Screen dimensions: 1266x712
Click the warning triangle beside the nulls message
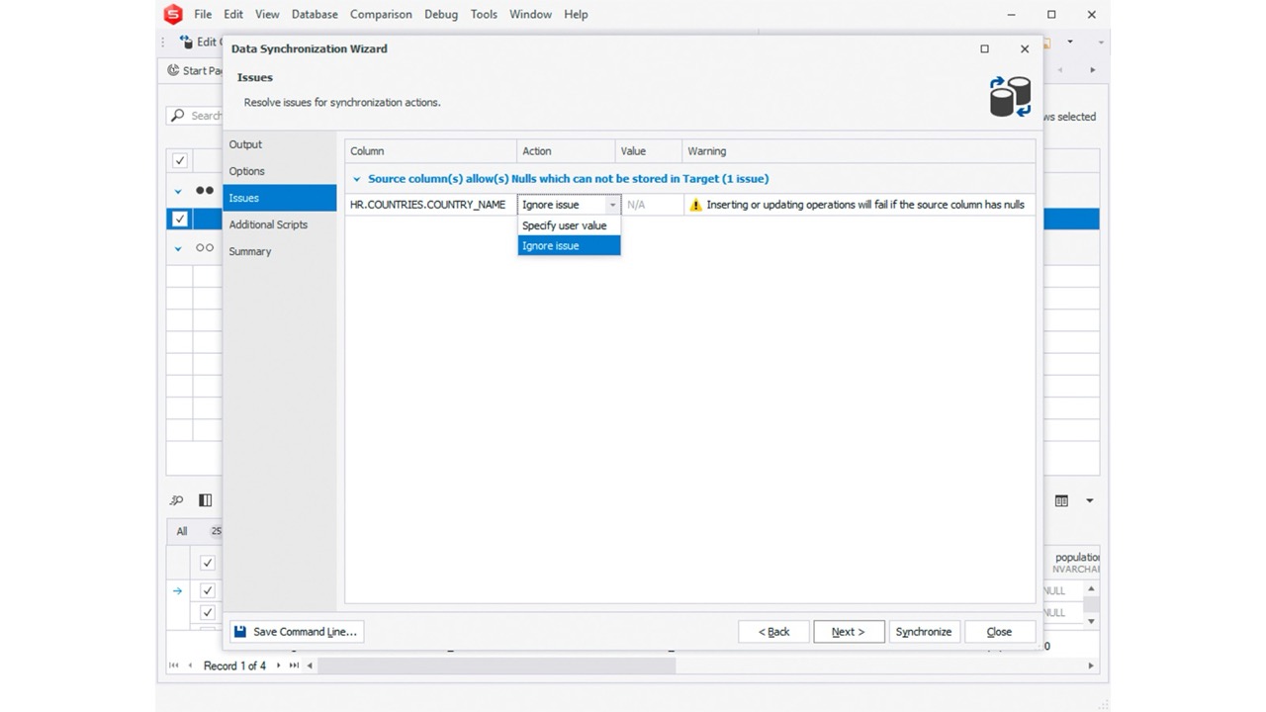click(695, 205)
